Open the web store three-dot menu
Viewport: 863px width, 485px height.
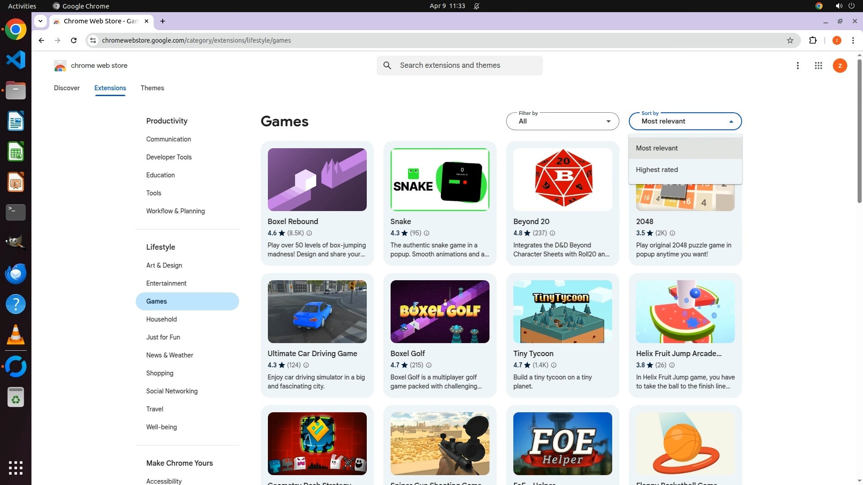coord(797,66)
